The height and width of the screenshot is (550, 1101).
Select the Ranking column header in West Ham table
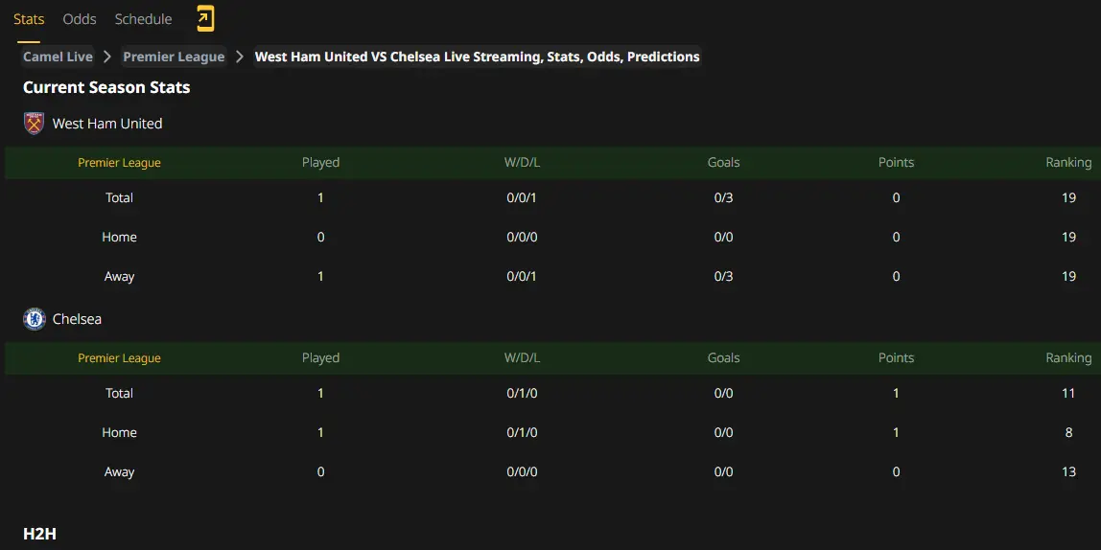pos(1068,163)
